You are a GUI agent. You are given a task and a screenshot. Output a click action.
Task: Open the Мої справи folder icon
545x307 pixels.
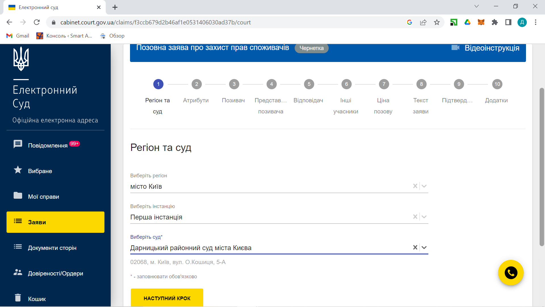click(x=18, y=196)
